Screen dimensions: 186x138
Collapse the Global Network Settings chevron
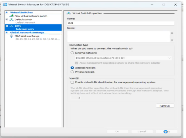click(x=7, y=33)
